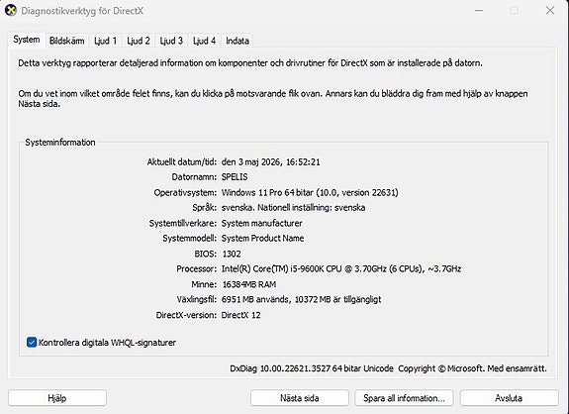The width and height of the screenshot is (569, 414).
Task: Click Spara all information button
Action: (404, 398)
